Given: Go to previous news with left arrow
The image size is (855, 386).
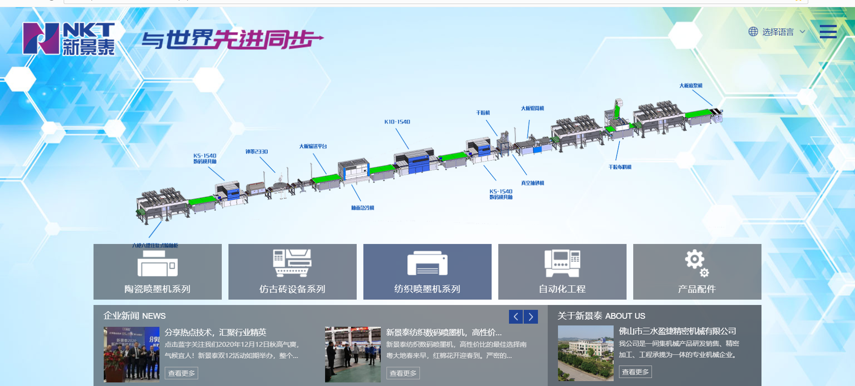Looking at the screenshot, I should click(516, 317).
